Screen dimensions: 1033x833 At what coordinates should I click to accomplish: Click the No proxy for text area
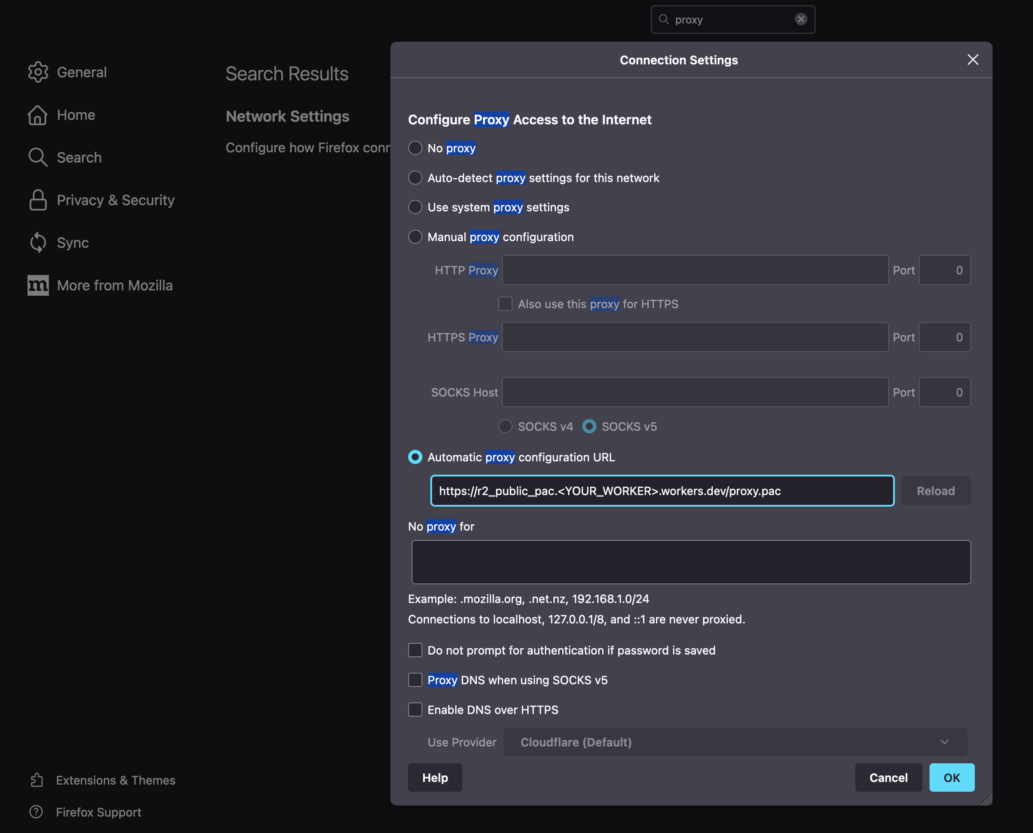(691, 561)
